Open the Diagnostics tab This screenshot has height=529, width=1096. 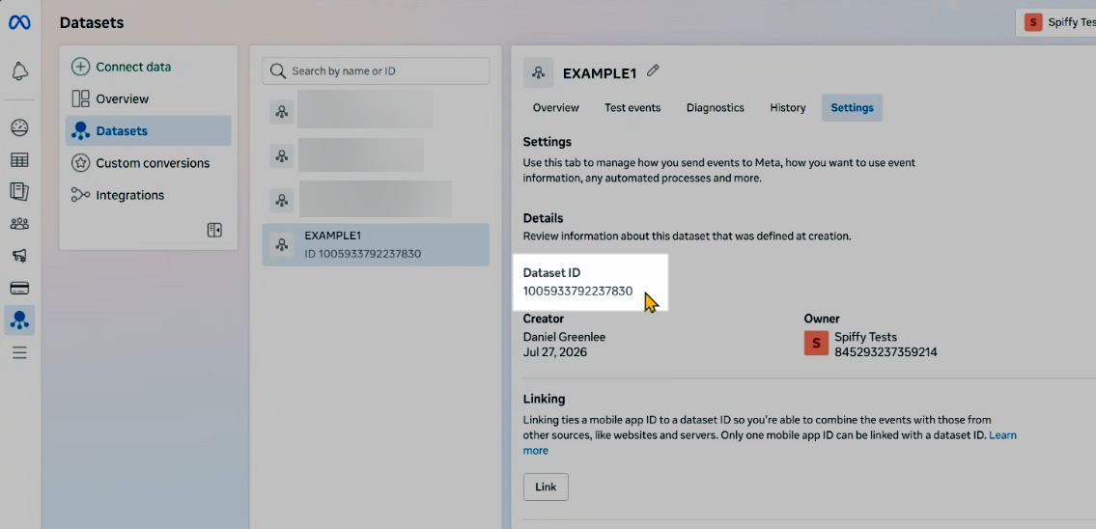coord(716,108)
